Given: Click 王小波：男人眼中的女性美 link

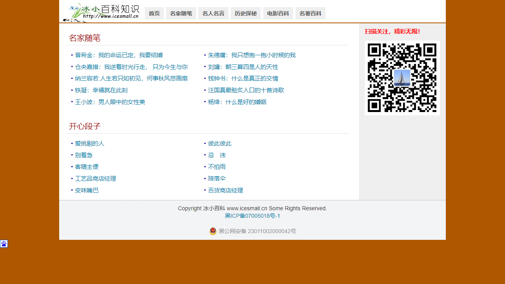Looking at the screenshot, I should [110, 102].
